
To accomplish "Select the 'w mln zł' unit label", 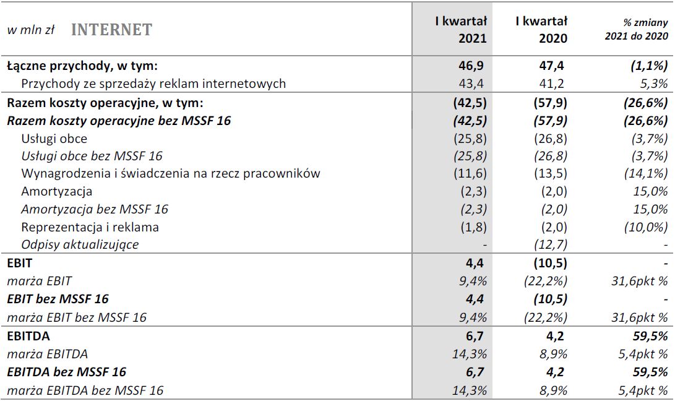I will tap(30, 30).
